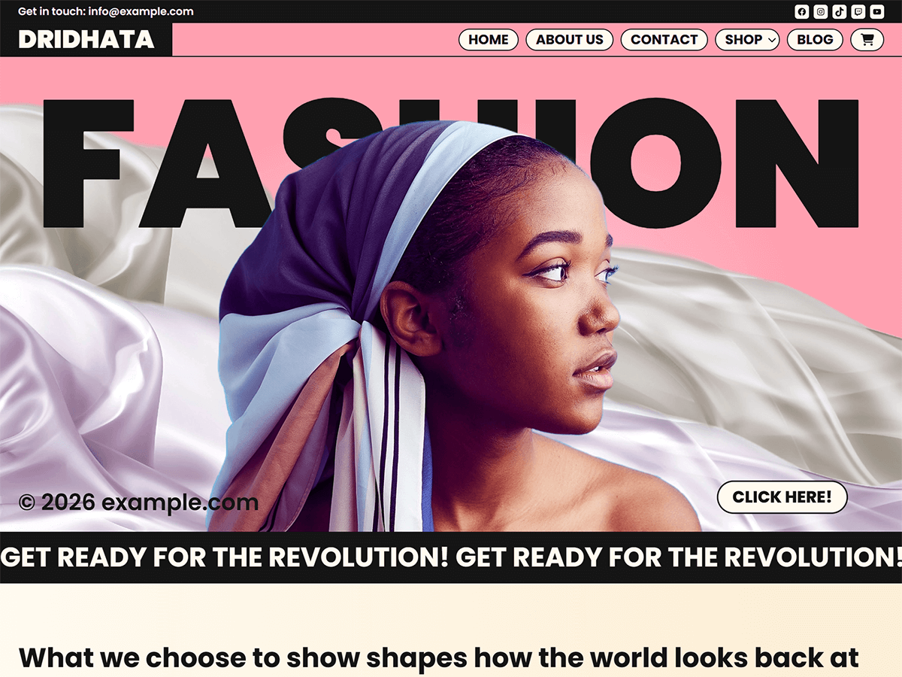Image resolution: width=902 pixels, height=677 pixels.
Task: Go to the Home page
Action: 489,40
